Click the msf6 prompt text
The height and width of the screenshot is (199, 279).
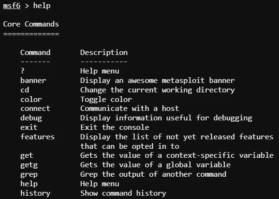point(12,6)
